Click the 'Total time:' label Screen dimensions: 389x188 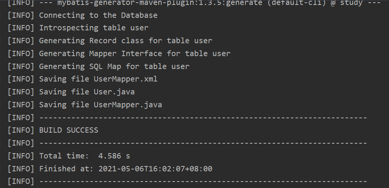[64, 156]
